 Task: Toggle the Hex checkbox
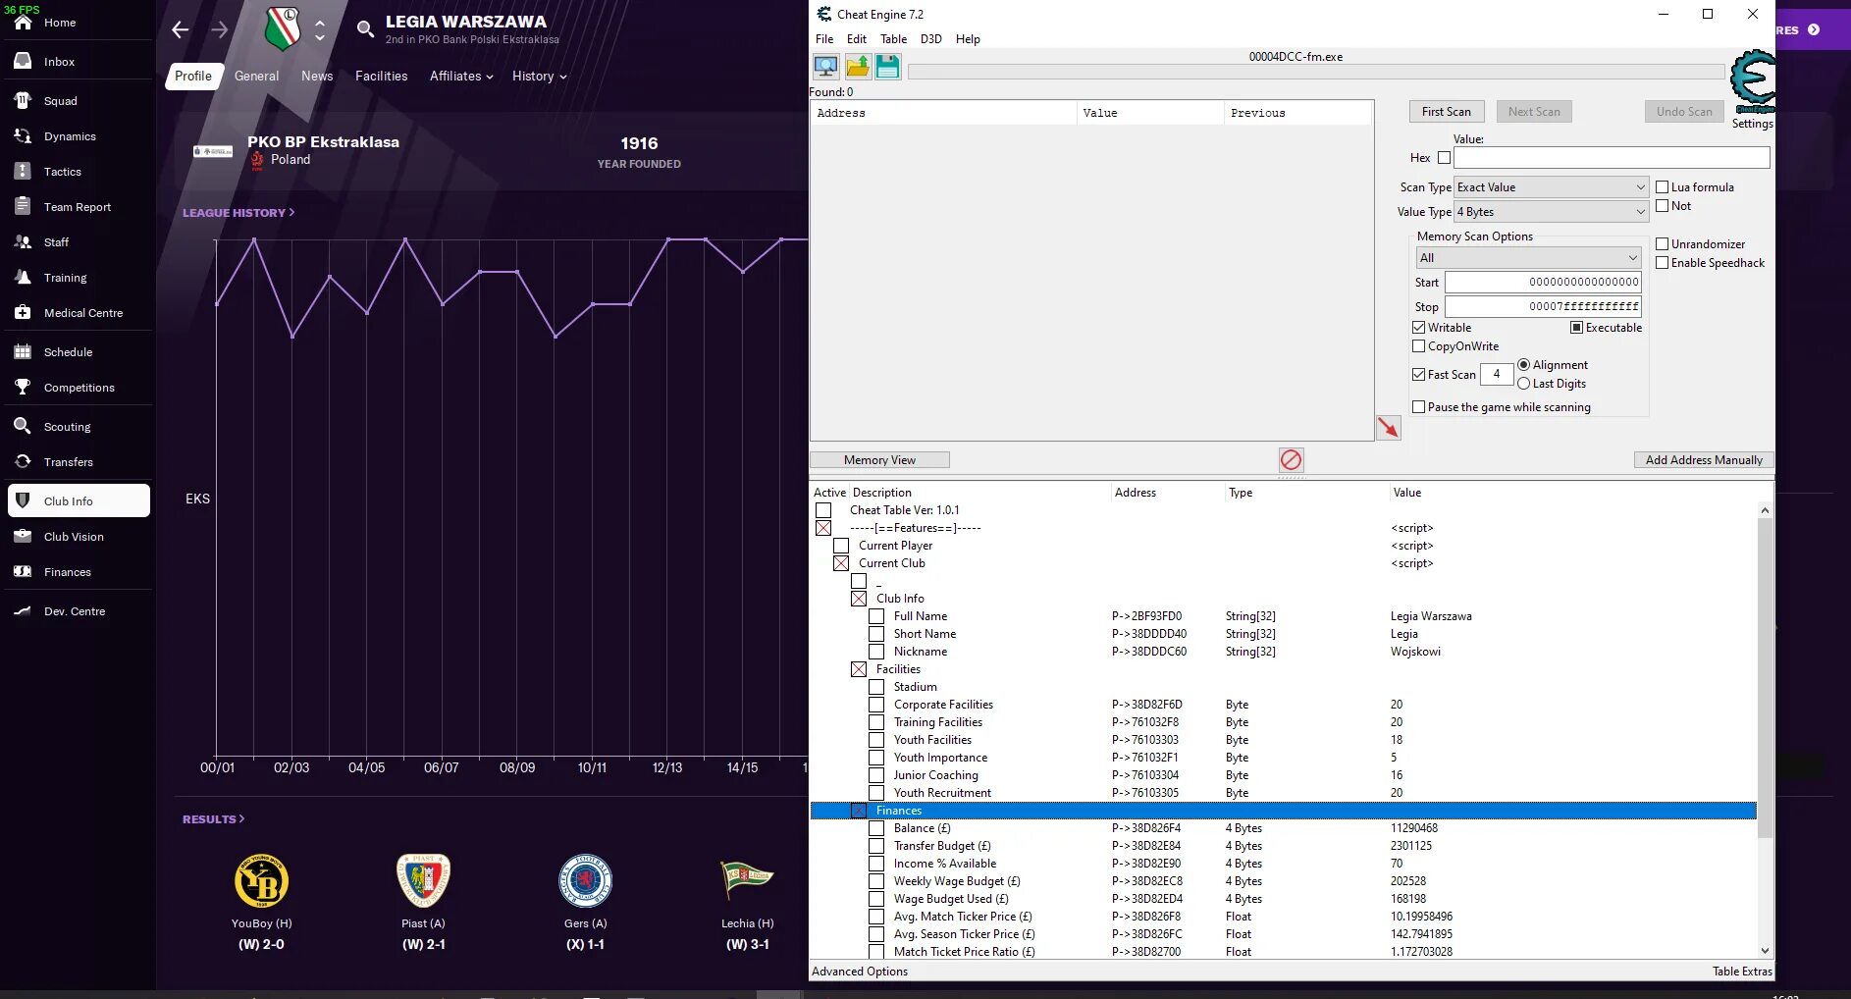coord(1444,157)
